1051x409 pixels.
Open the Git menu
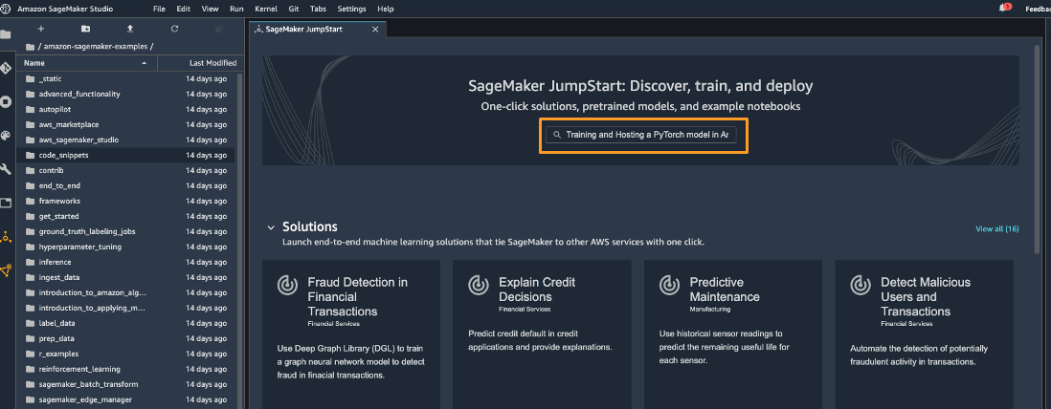point(294,9)
